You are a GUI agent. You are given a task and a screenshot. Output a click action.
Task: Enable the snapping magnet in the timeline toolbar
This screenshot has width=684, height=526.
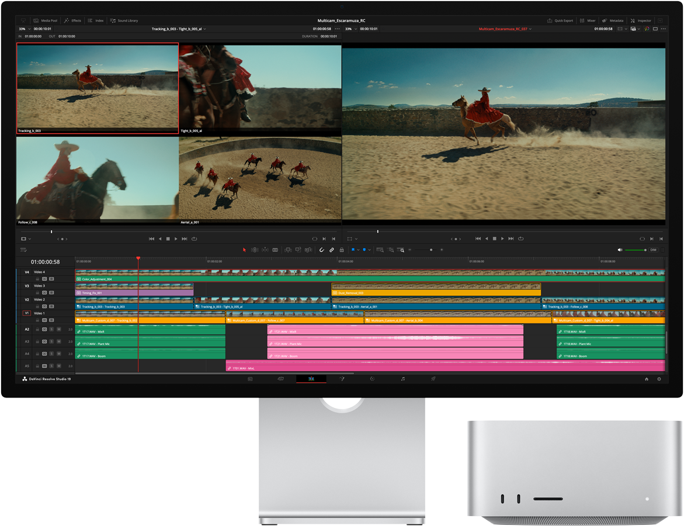click(x=321, y=250)
